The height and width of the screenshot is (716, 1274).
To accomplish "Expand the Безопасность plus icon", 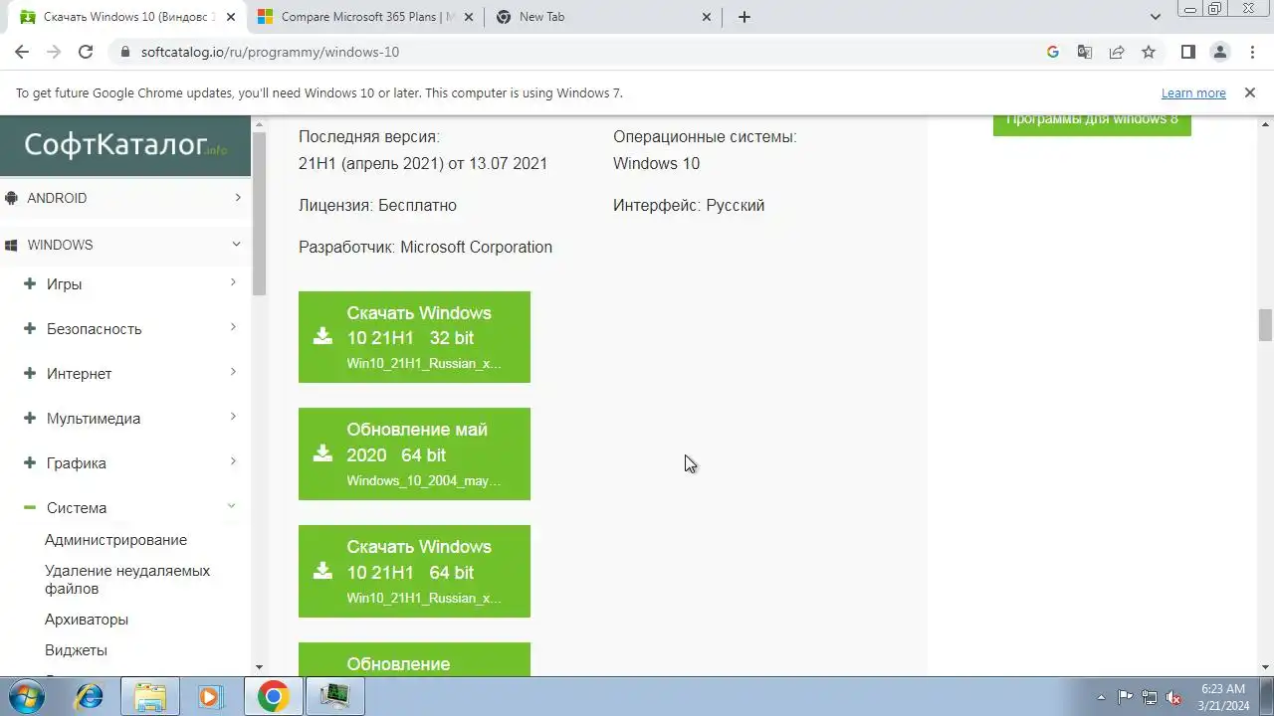I will (x=30, y=328).
